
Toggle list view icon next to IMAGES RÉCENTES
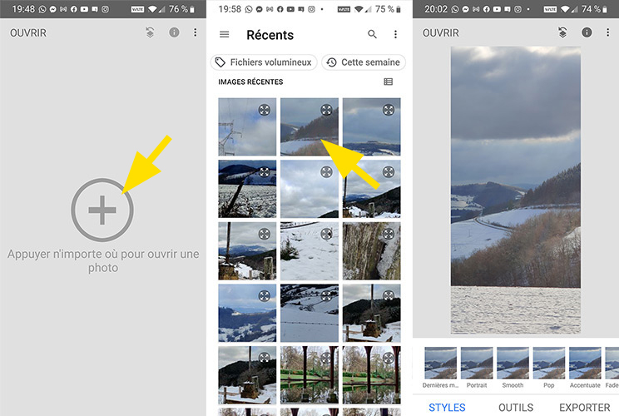point(388,82)
